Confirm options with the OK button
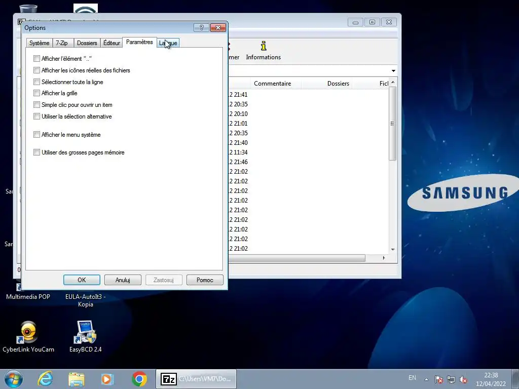The width and height of the screenshot is (519, 389). click(x=82, y=280)
